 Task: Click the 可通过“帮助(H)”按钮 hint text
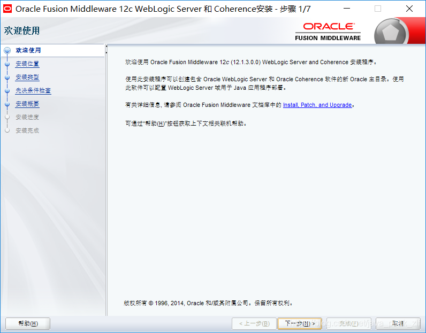(186, 123)
